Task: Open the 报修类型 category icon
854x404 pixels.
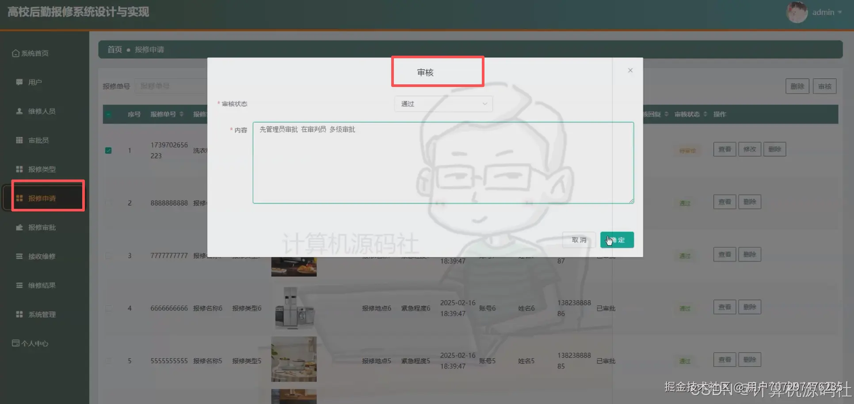Action: click(x=19, y=169)
